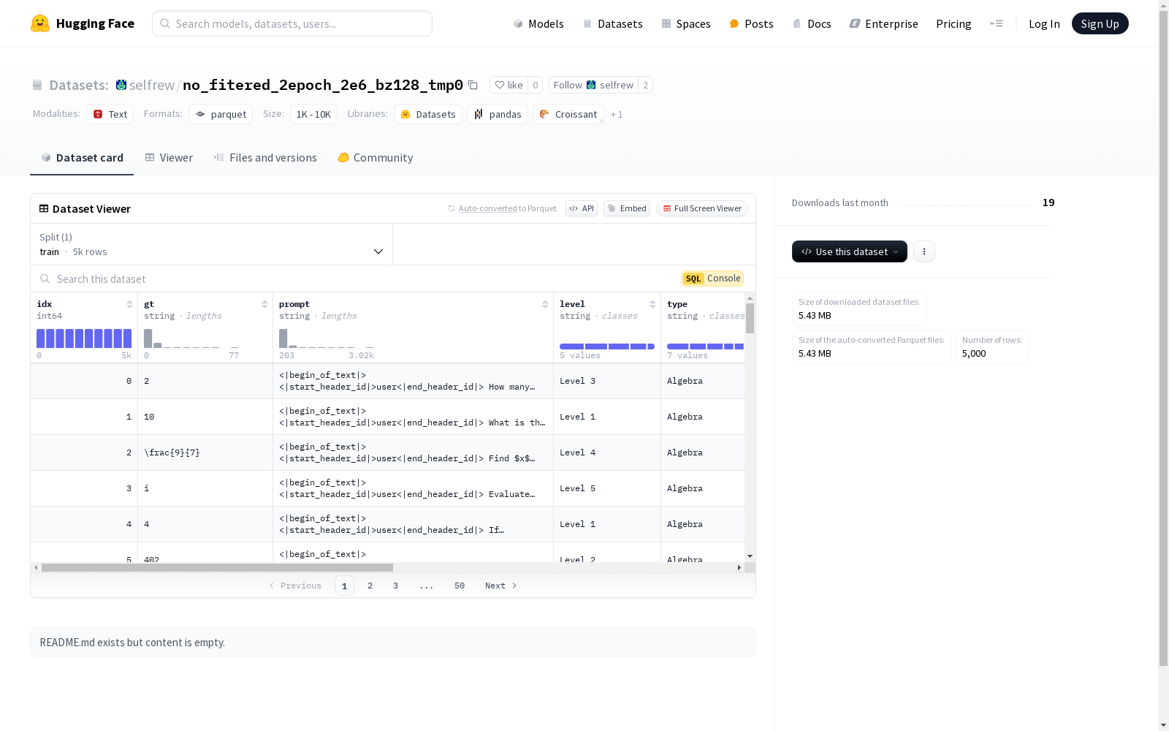This screenshot has height=731, width=1169.
Task: Switch to the Viewer tab
Action: pyautogui.click(x=169, y=158)
